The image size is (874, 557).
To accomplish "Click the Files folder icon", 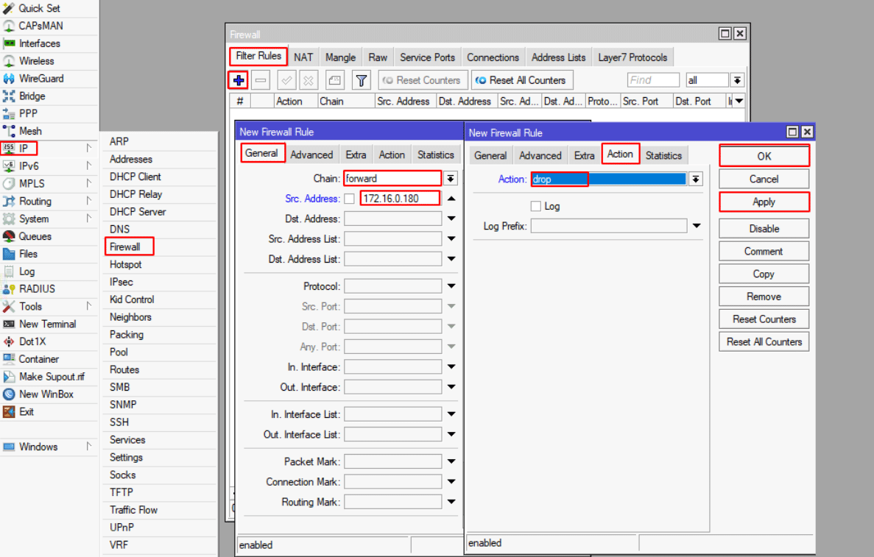I will (8, 254).
